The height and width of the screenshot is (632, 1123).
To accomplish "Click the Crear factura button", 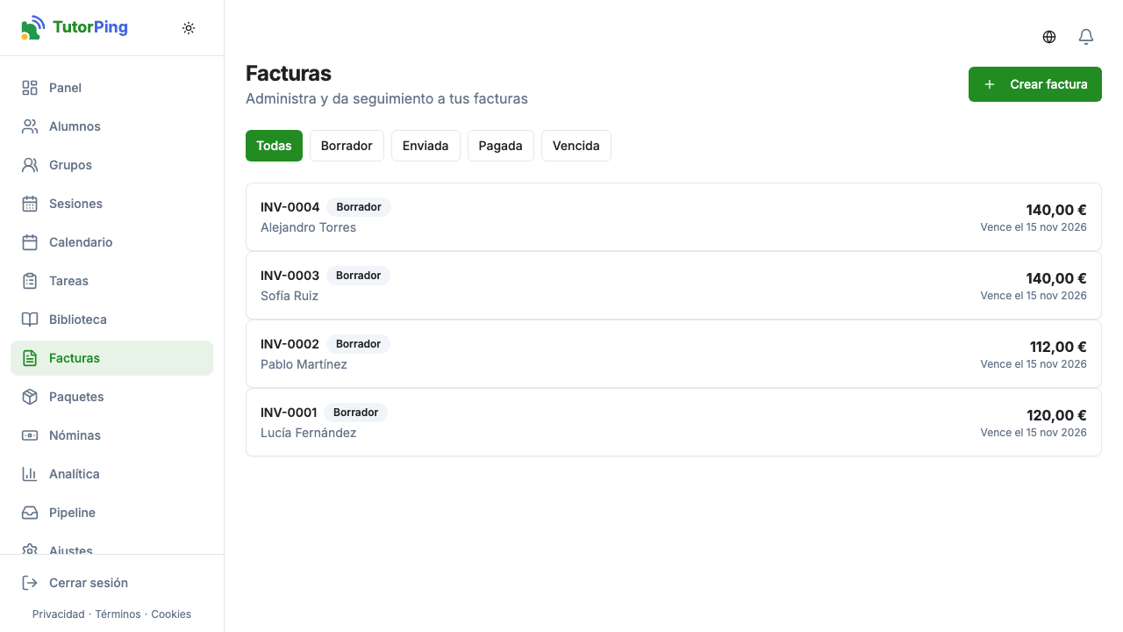I will click(1035, 84).
